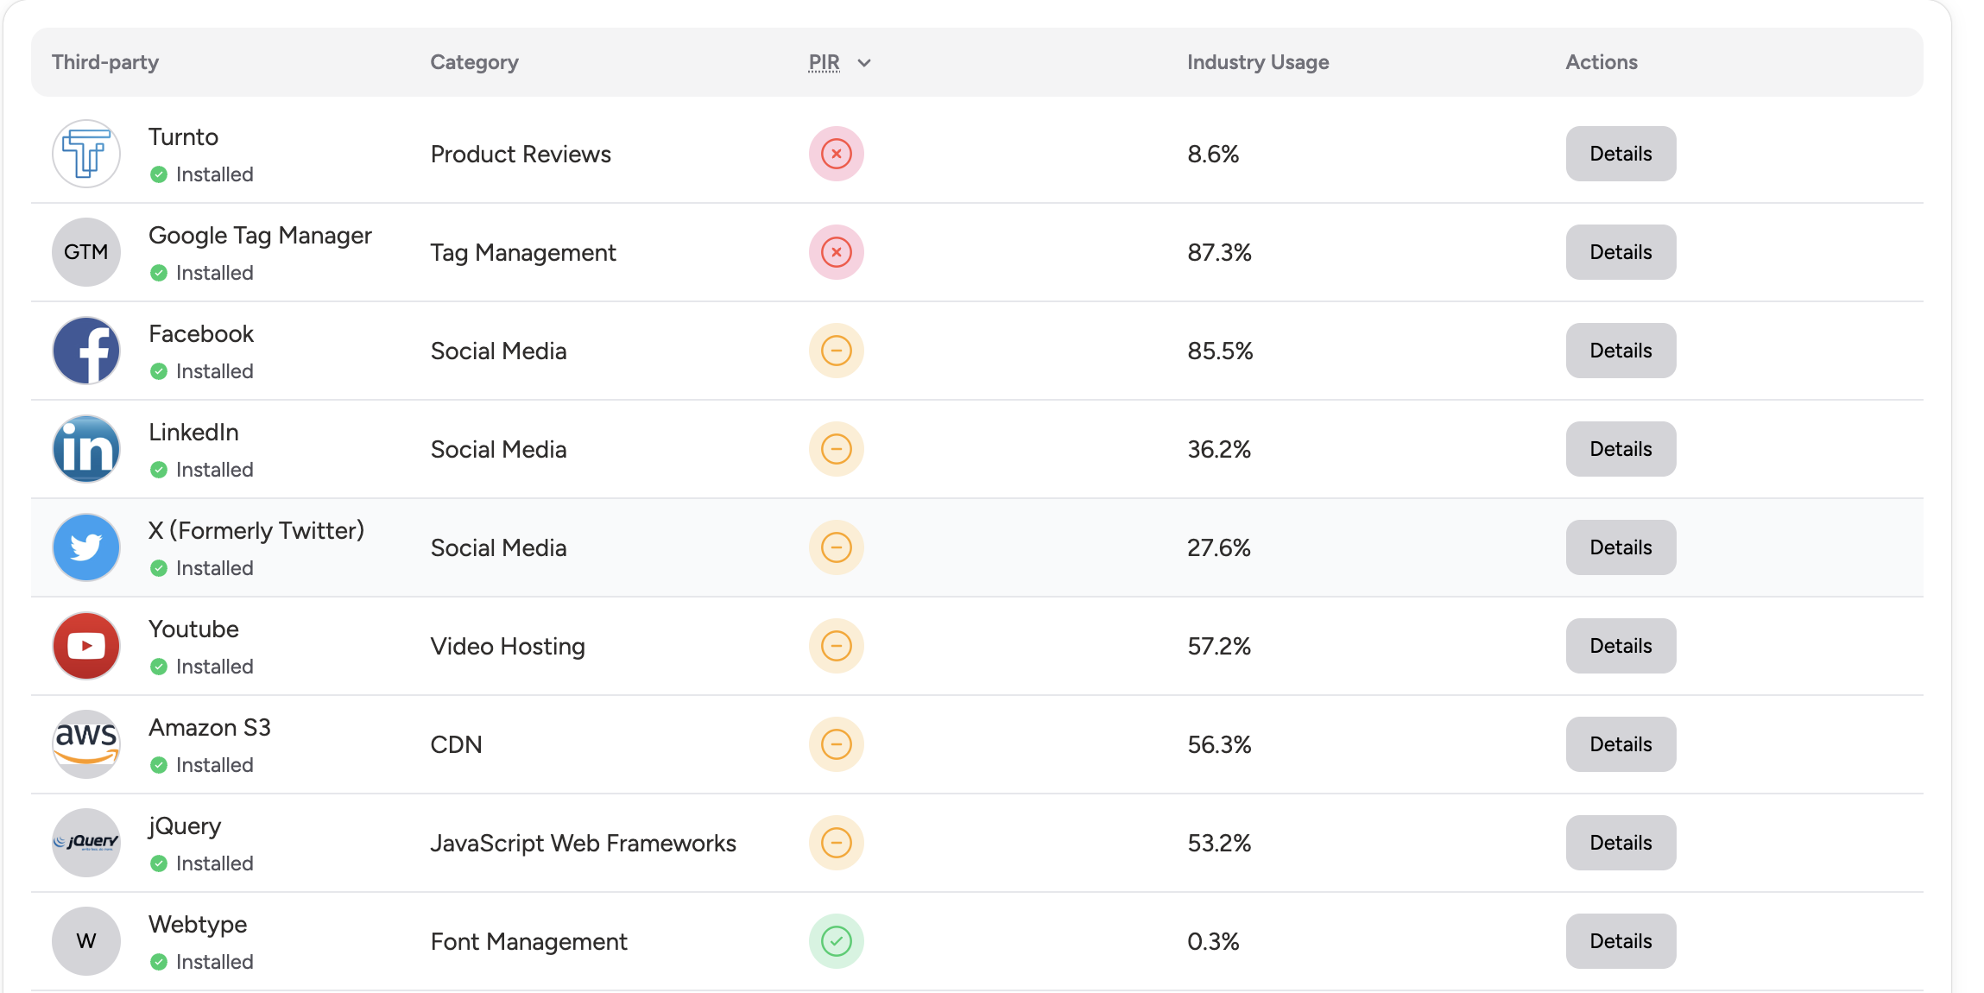This screenshot has height=993, width=1984.
Task: Click red PIR fail icon for Turnto
Action: [x=837, y=154]
